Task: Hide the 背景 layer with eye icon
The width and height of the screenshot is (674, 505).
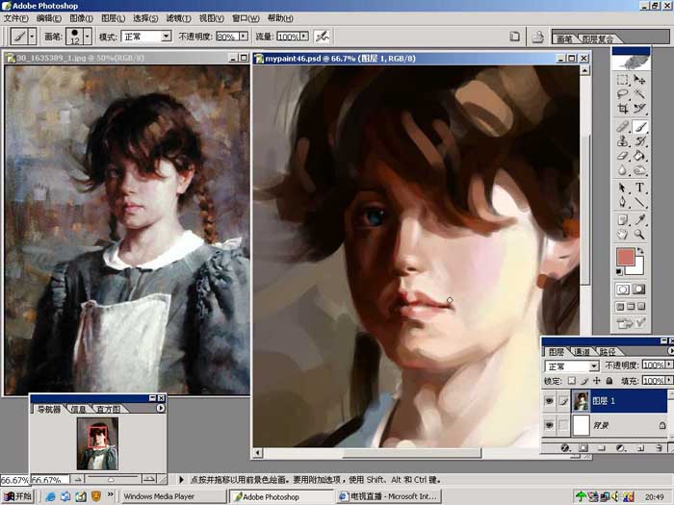Action: tap(549, 425)
